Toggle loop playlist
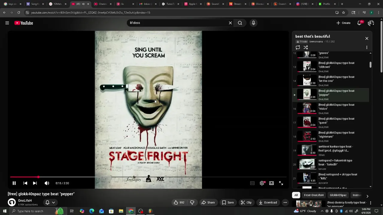This screenshot has width=383, height=215. (x=298, y=47)
